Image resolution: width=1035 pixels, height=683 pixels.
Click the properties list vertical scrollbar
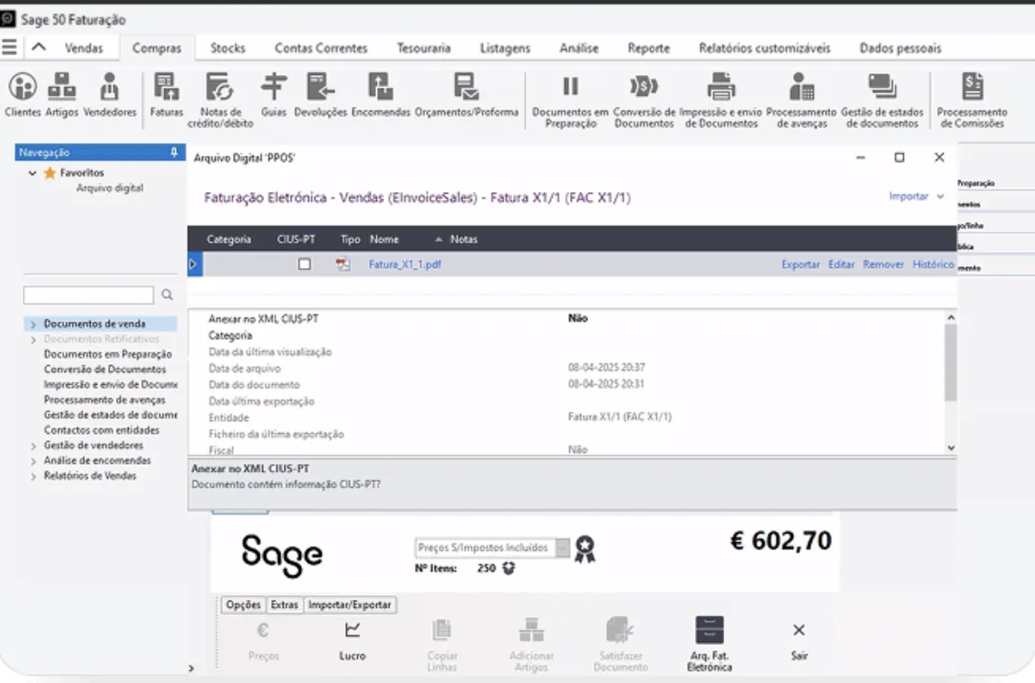coord(951,383)
